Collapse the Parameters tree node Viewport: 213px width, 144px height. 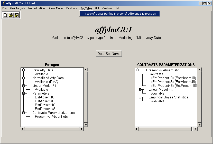23,93
